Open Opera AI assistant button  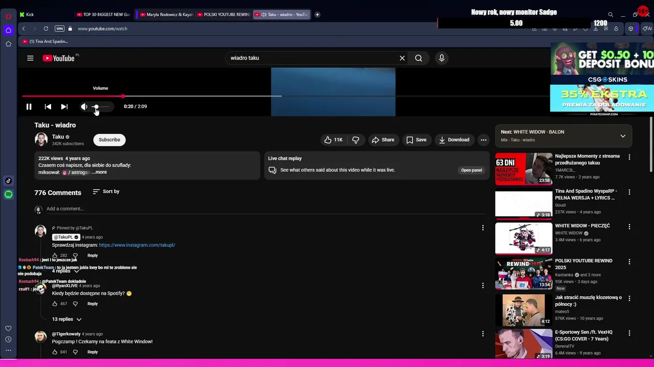point(646,29)
